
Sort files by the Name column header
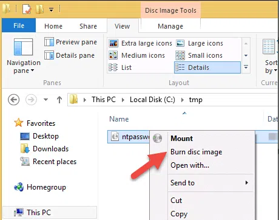click(x=119, y=119)
